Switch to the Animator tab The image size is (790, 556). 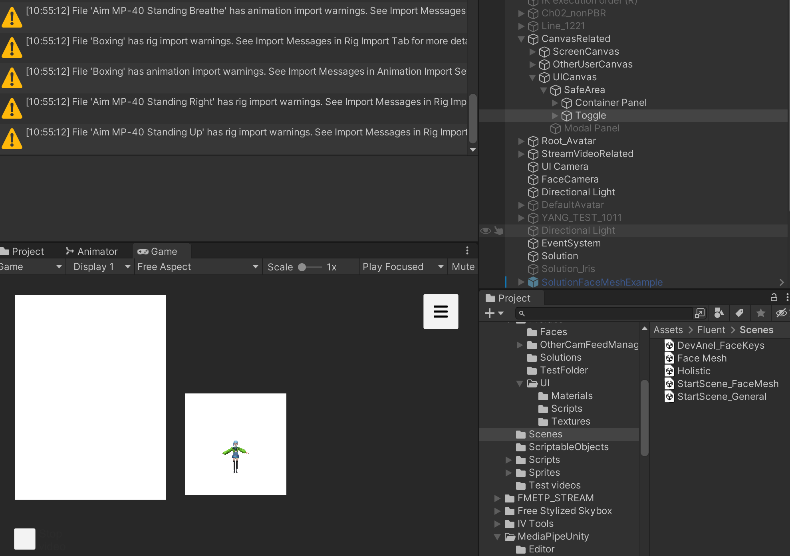tap(92, 251)
